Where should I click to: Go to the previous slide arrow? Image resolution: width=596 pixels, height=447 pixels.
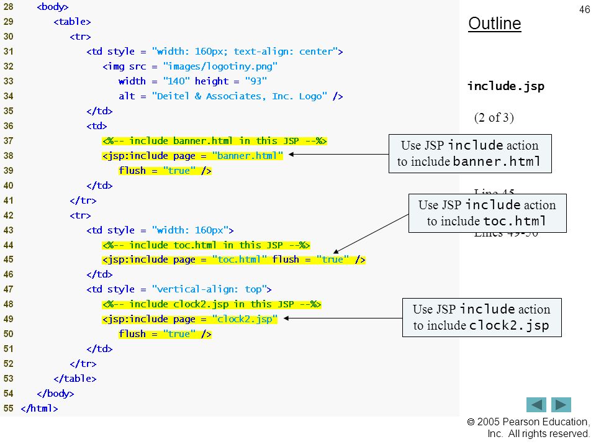[x=536, y=405]
